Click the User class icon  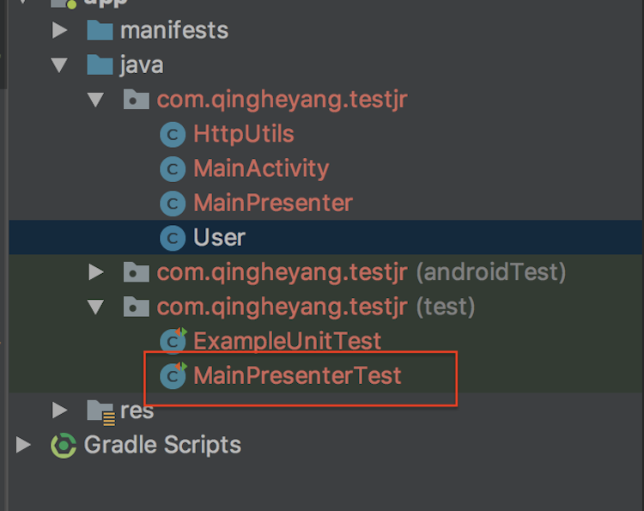(173, 238)
